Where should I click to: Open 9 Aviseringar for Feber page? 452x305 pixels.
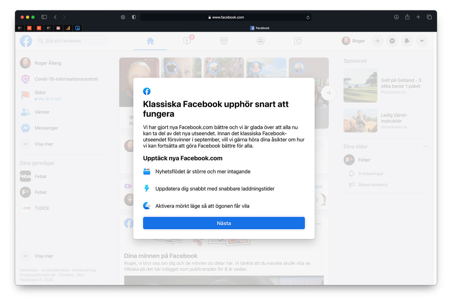coord(366,174)
